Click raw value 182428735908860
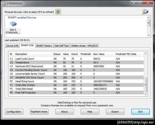The width and height of the screenshot is (155, 125). tap(103, 81)
